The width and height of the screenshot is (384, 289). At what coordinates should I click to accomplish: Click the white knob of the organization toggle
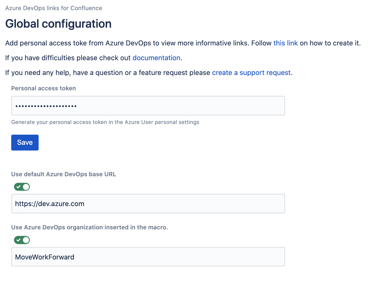(x=26, y=240)
